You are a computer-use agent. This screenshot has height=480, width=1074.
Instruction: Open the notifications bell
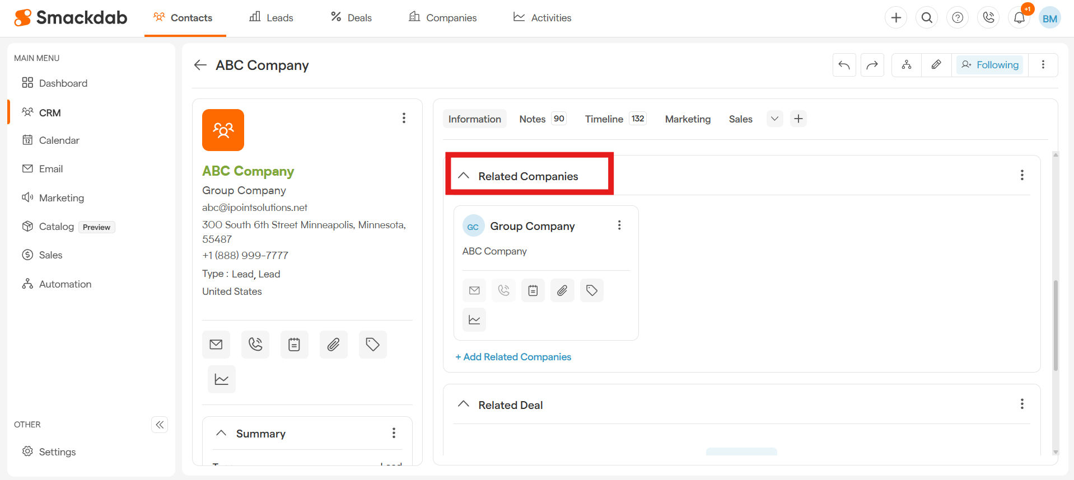tap(1019, 18)
